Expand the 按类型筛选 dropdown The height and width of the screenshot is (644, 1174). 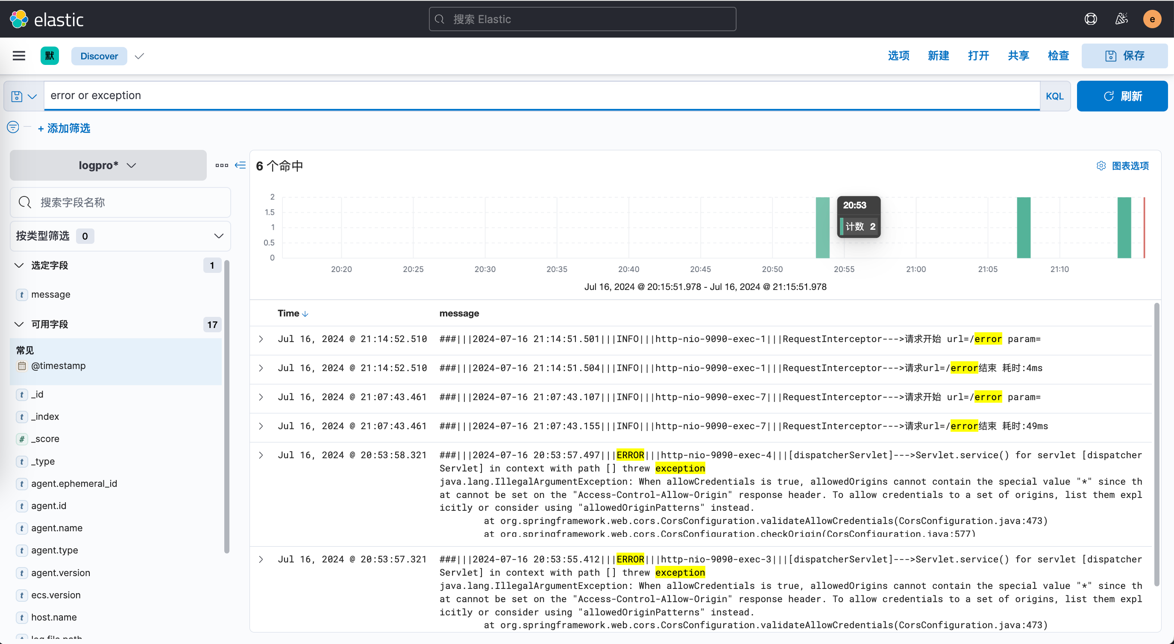(x=120, y=236)
